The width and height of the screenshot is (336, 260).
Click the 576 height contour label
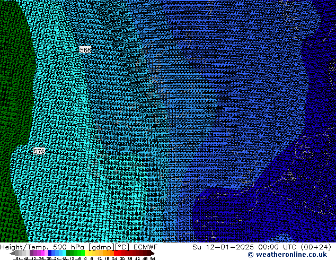(39, 151)
